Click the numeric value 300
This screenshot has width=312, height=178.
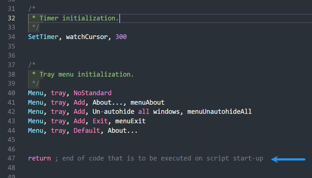click(x=121, y=37)
